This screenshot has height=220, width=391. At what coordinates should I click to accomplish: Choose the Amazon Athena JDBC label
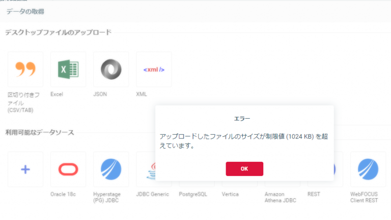pos(281,197)
